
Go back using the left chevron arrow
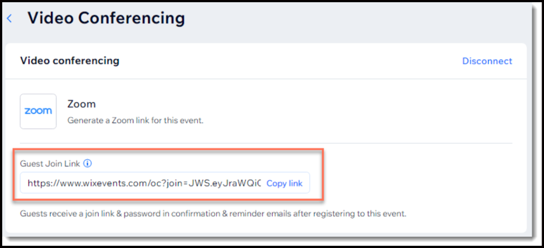pyautogui.click(x=9, y=19)
